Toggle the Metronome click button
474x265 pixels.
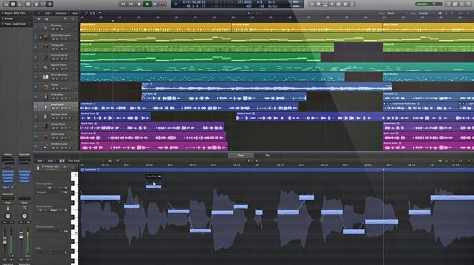coord(352,4)
